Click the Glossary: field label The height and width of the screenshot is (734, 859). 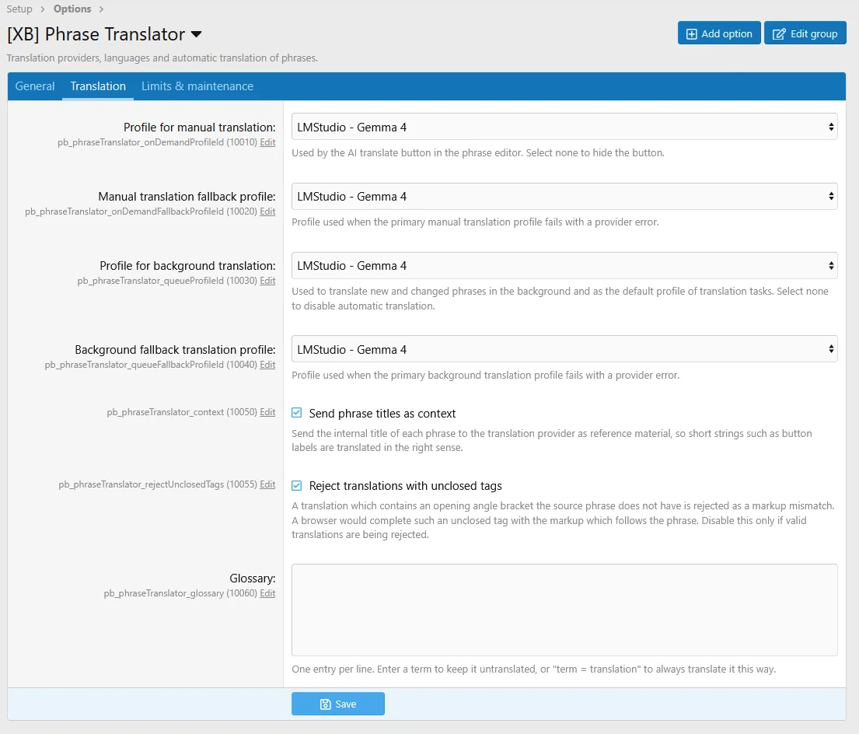(252, 578)
